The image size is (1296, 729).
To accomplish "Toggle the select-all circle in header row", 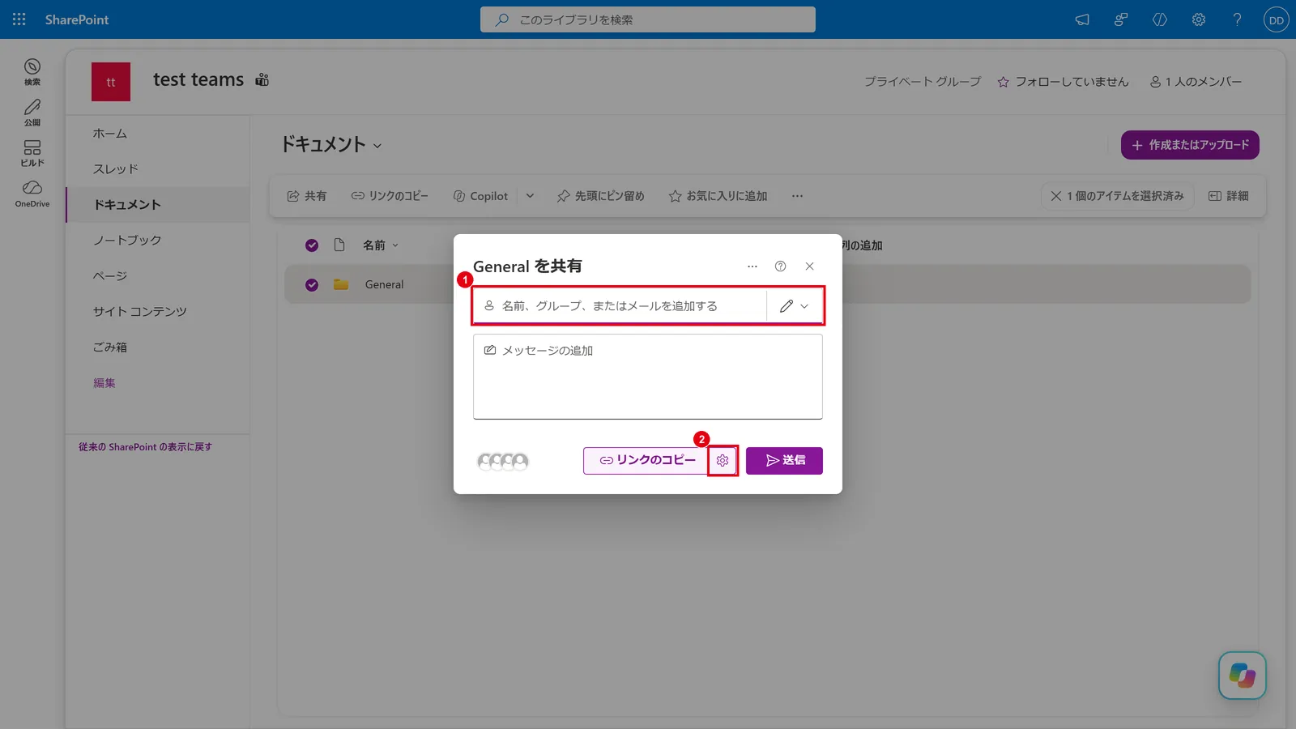I will coord(312,245).
